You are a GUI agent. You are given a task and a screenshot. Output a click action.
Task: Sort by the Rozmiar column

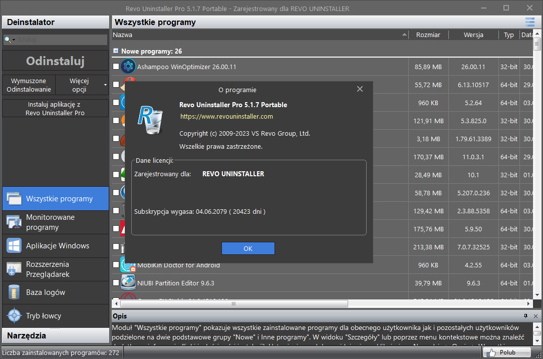428,35
